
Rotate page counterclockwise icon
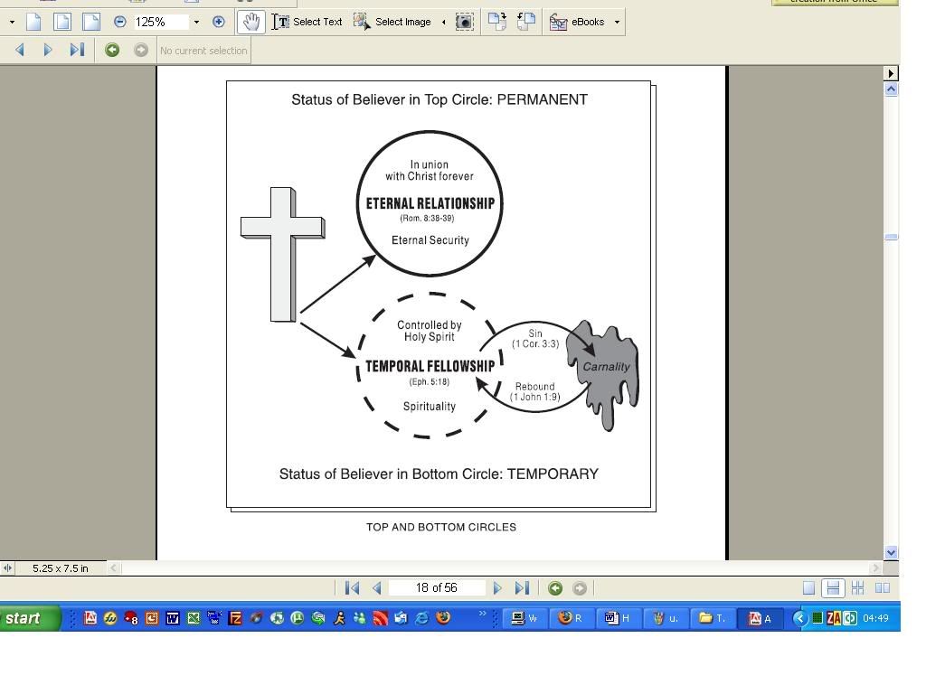526,22
